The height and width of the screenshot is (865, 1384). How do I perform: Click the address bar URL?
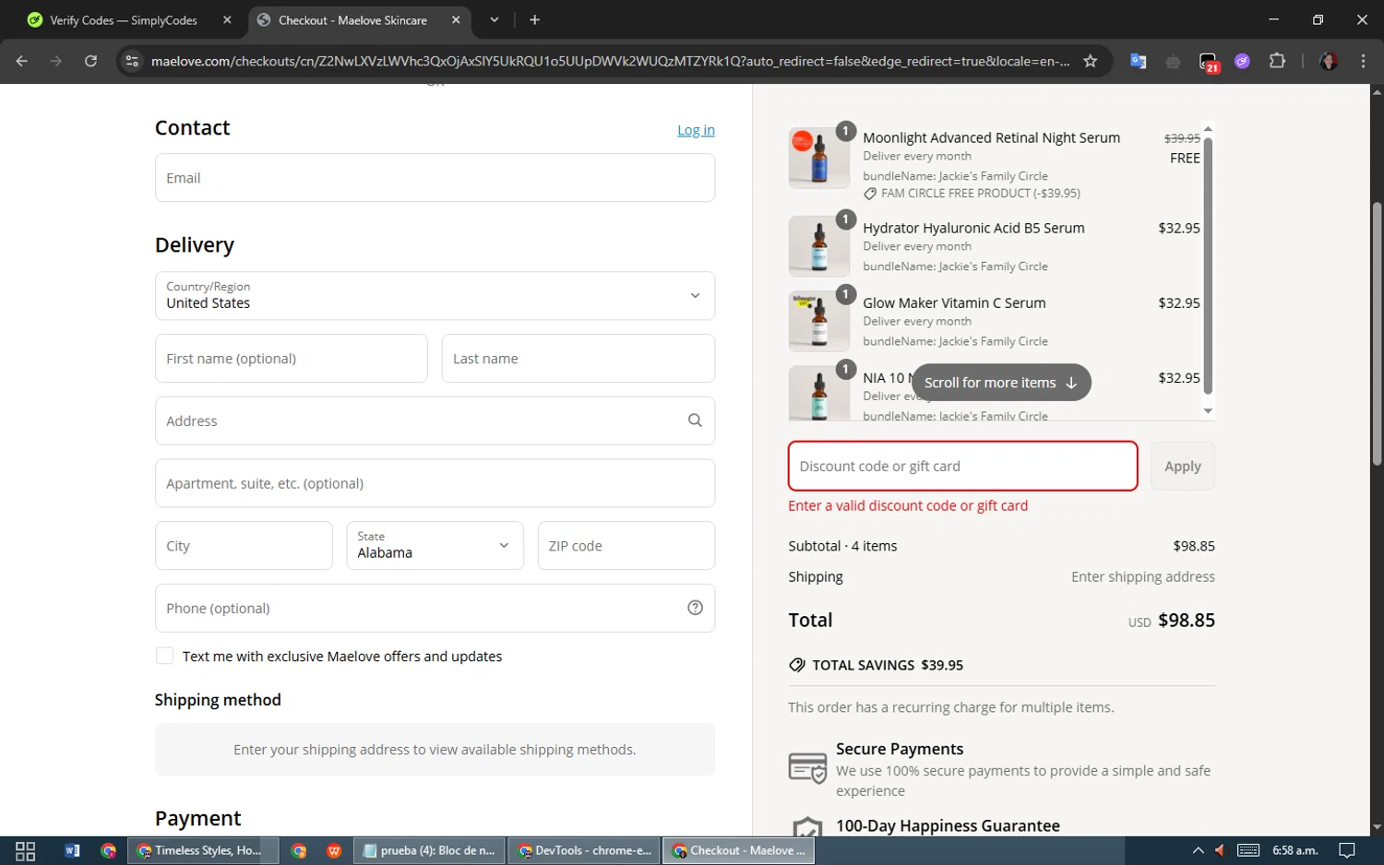[610, 61]
